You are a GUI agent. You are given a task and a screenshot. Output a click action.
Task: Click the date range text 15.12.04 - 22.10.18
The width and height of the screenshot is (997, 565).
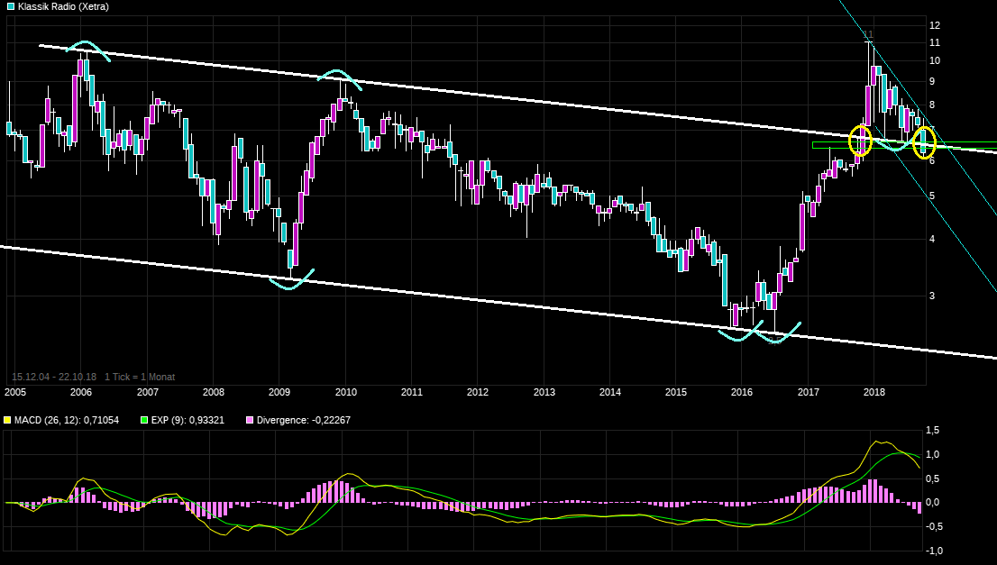[x=53, y=377]
